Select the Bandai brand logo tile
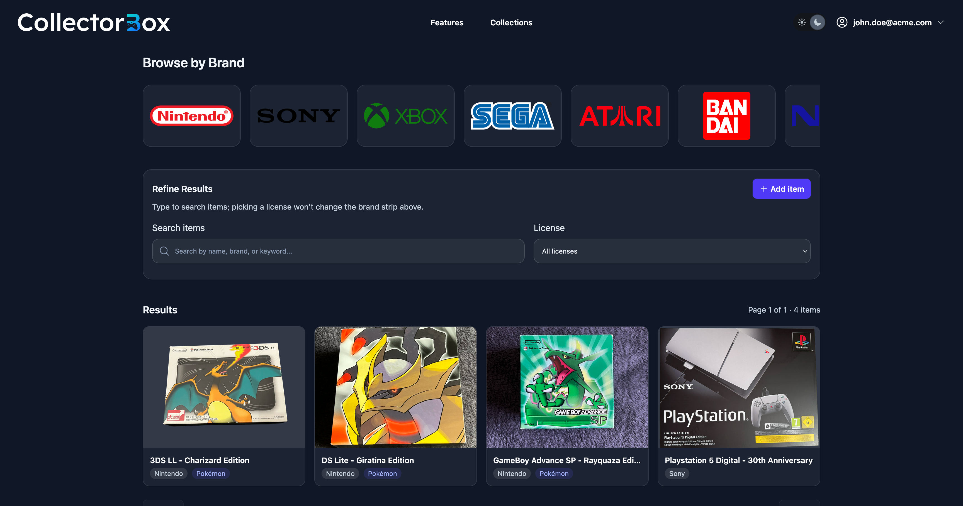 pos(726,116)
